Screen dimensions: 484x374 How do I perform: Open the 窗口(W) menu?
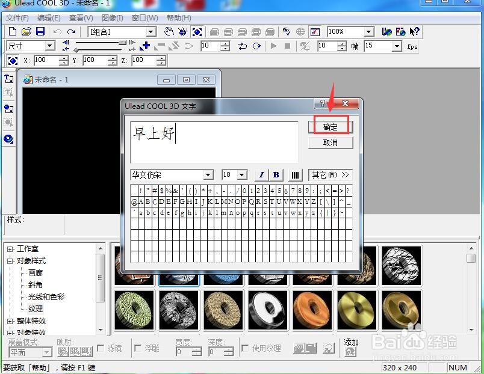[x=144, y=18]
